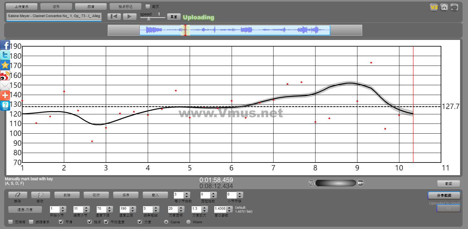468x229 pixels.
Task: Switch to the 波形 waveform view
Action: coord(56,6)
